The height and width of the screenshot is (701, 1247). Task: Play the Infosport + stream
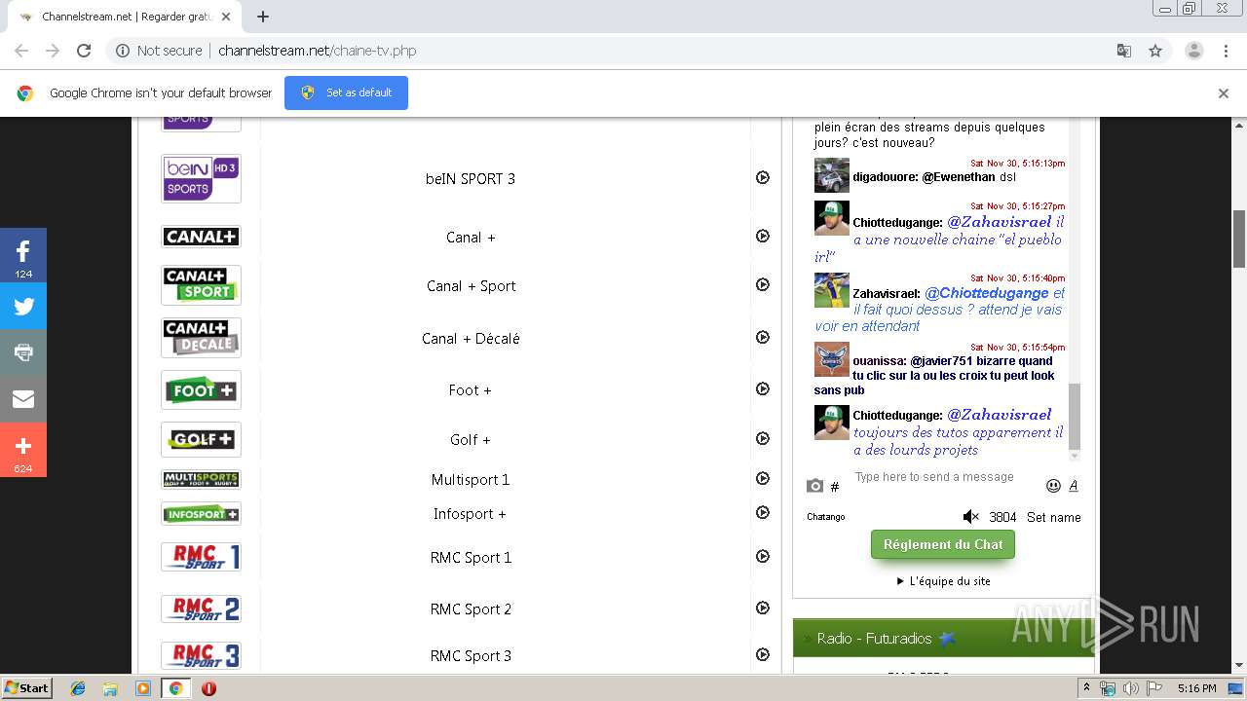[763, 512]
